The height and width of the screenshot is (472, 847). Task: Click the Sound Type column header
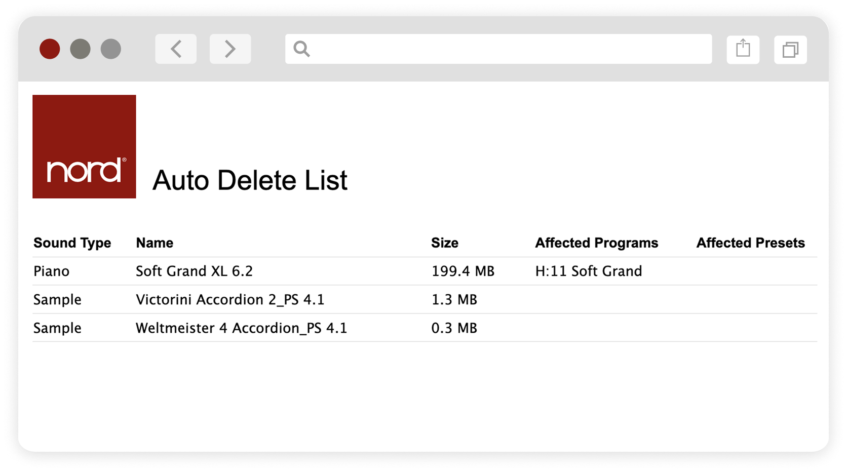pyautogui.click(x=72, y=243)
